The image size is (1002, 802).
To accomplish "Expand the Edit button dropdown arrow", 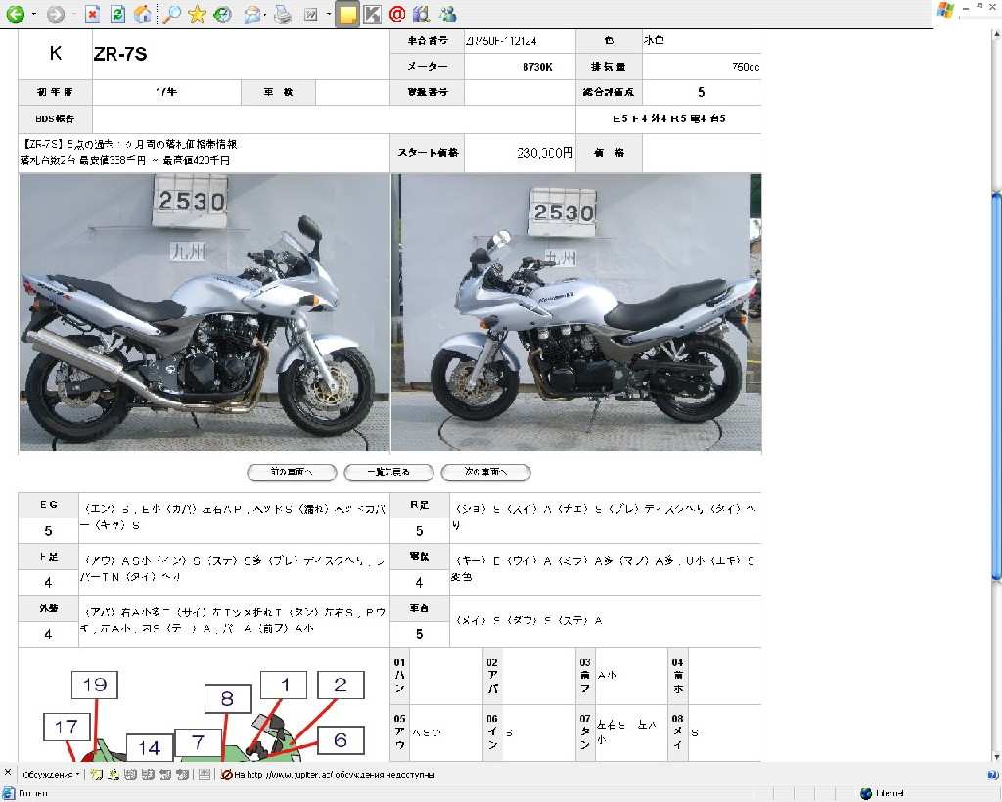I will (x=328, y=14).
